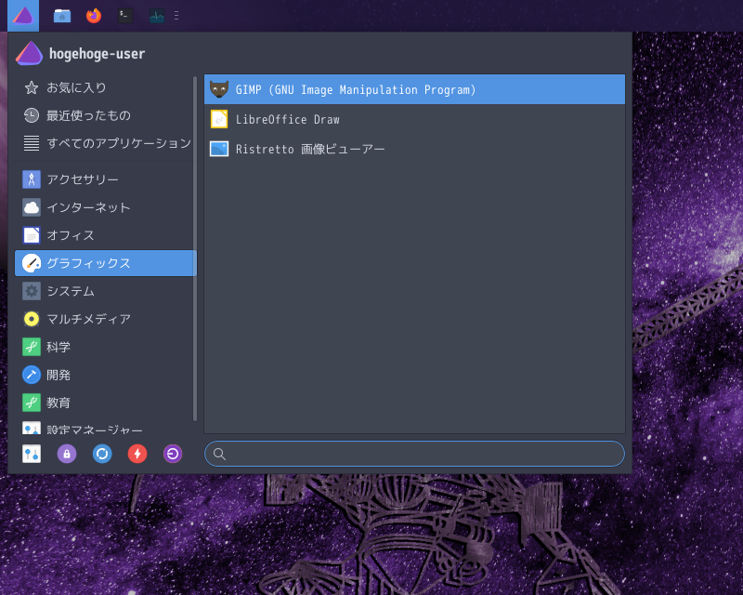743x595 pixels.
Task: Open the system monitor panel icon
Action: [157, 16]
